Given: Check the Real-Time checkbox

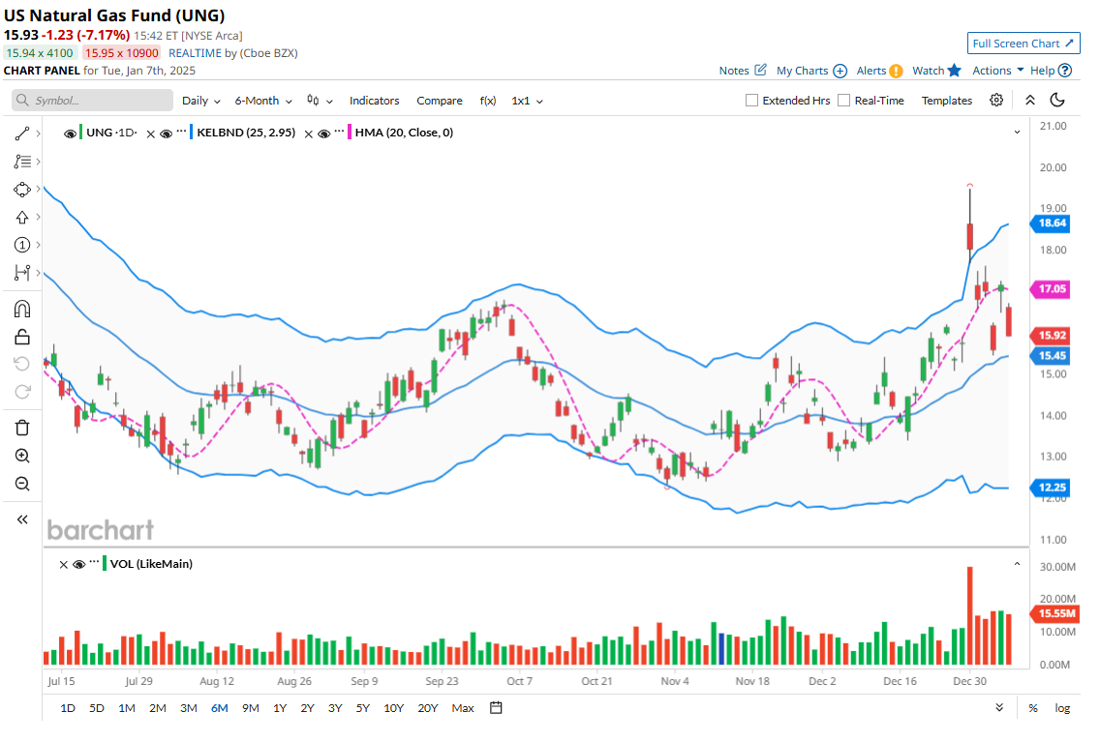Looking at the screenshot, I should coord(844,101).
